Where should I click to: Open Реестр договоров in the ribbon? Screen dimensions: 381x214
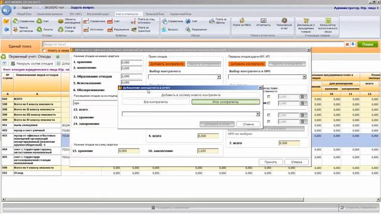point(23,30)
